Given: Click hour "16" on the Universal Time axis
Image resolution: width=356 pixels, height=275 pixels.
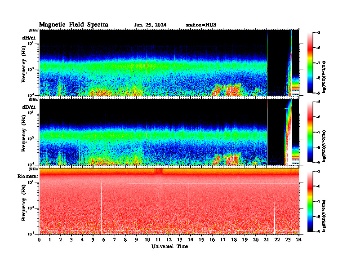Looking at the screenshot, I should [212, 240].
